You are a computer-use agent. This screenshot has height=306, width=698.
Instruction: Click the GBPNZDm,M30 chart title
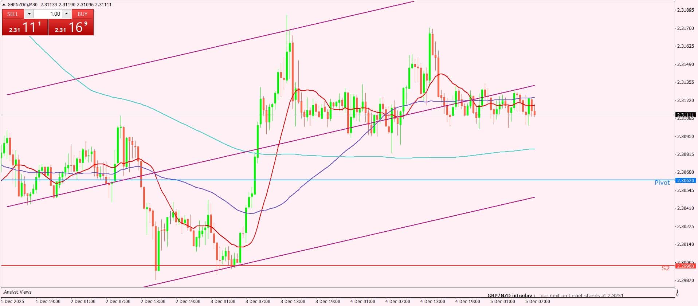click(23, 5)
